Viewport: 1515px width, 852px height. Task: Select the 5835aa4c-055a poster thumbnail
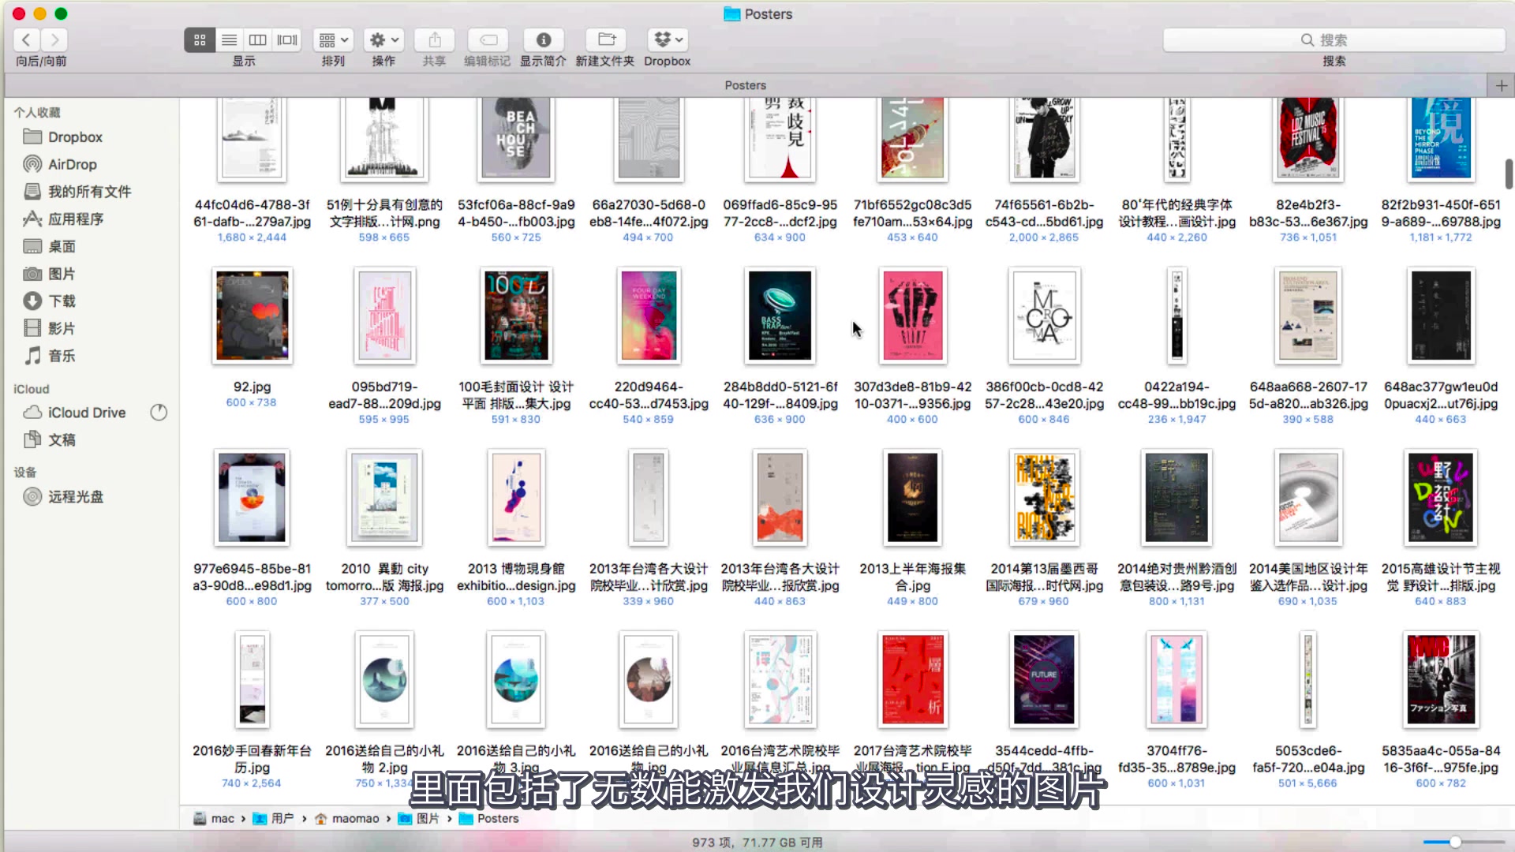(1441, 680)
